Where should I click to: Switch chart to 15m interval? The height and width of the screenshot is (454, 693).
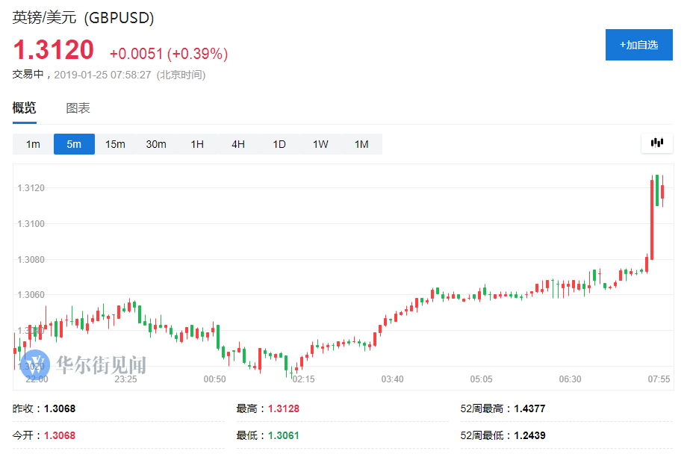(x=115, y=144)
